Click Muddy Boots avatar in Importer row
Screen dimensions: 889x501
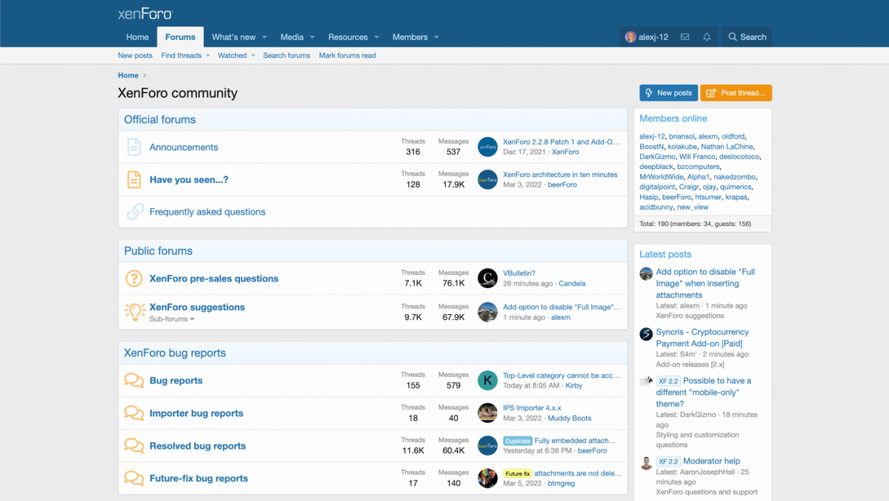(487, 413)
